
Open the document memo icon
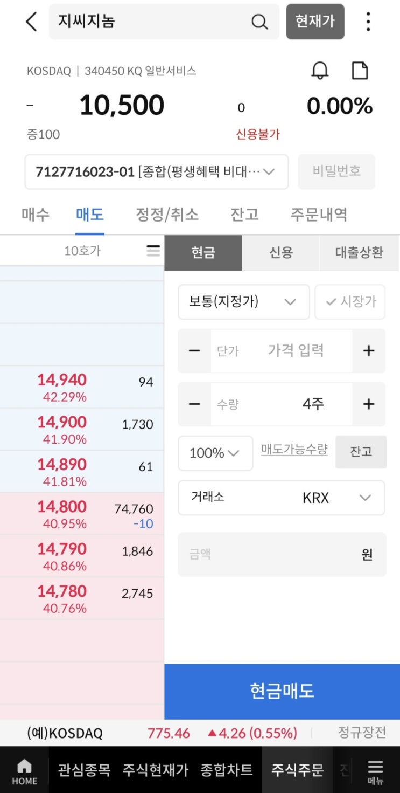click(x=360, y=71)
